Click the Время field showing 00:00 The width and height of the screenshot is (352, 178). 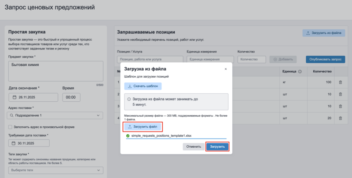click(x=71, y=97)
